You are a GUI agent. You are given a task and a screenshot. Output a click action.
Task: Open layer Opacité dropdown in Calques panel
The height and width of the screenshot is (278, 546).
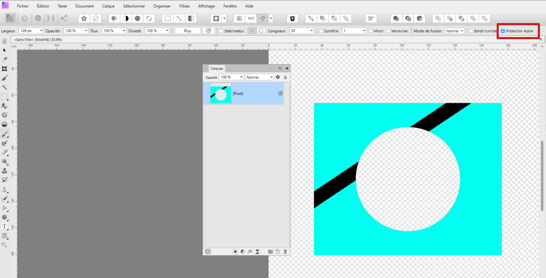click(241, 77)
